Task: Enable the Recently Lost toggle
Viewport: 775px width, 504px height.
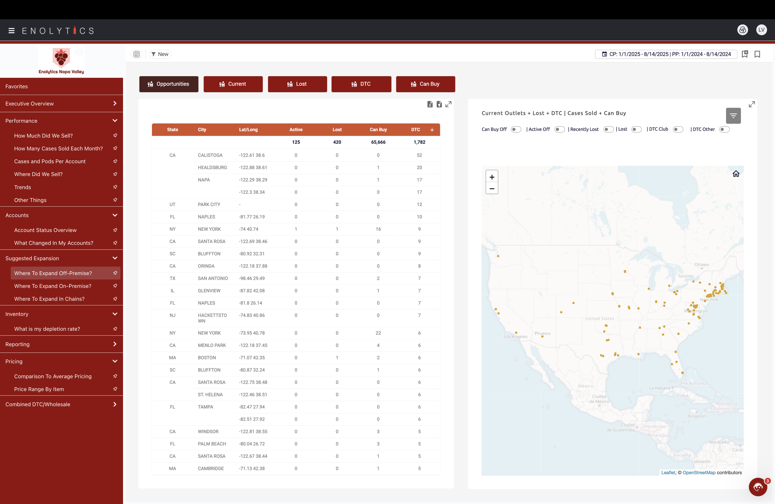Action: tap(608, 129)
